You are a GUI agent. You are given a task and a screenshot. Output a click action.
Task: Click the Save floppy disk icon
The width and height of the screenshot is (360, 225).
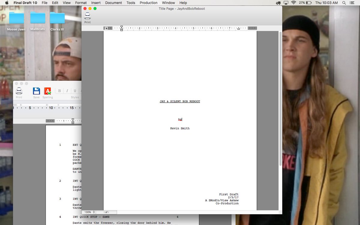coord(36,91)
